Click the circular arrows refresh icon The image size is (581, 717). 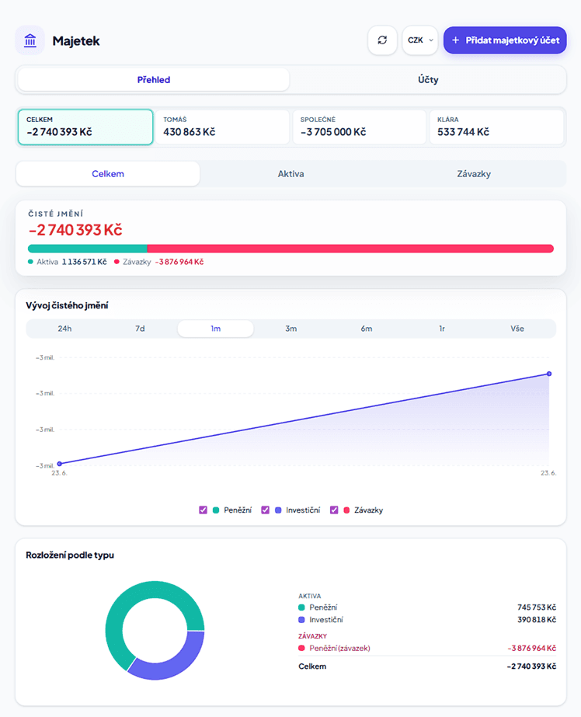382,40
